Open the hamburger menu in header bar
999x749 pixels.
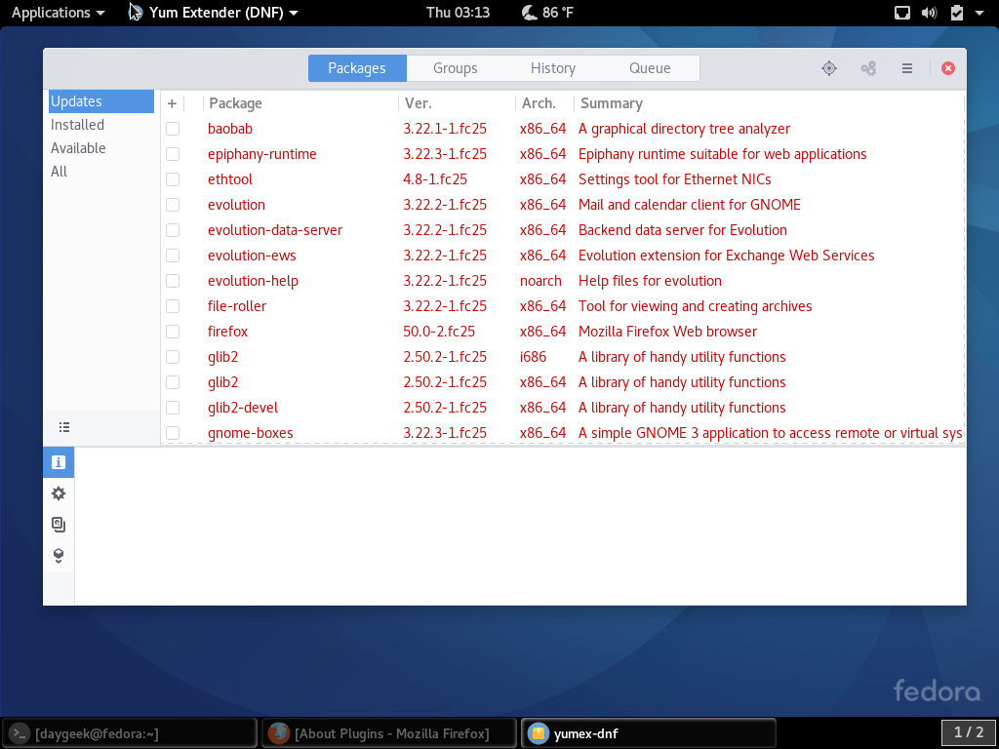click(x=907, y=68)
